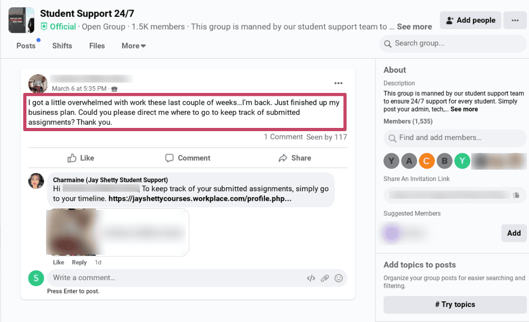
Task: Open emoji picker in comment box
Action: pyautogui.click(x=339, y=278)
